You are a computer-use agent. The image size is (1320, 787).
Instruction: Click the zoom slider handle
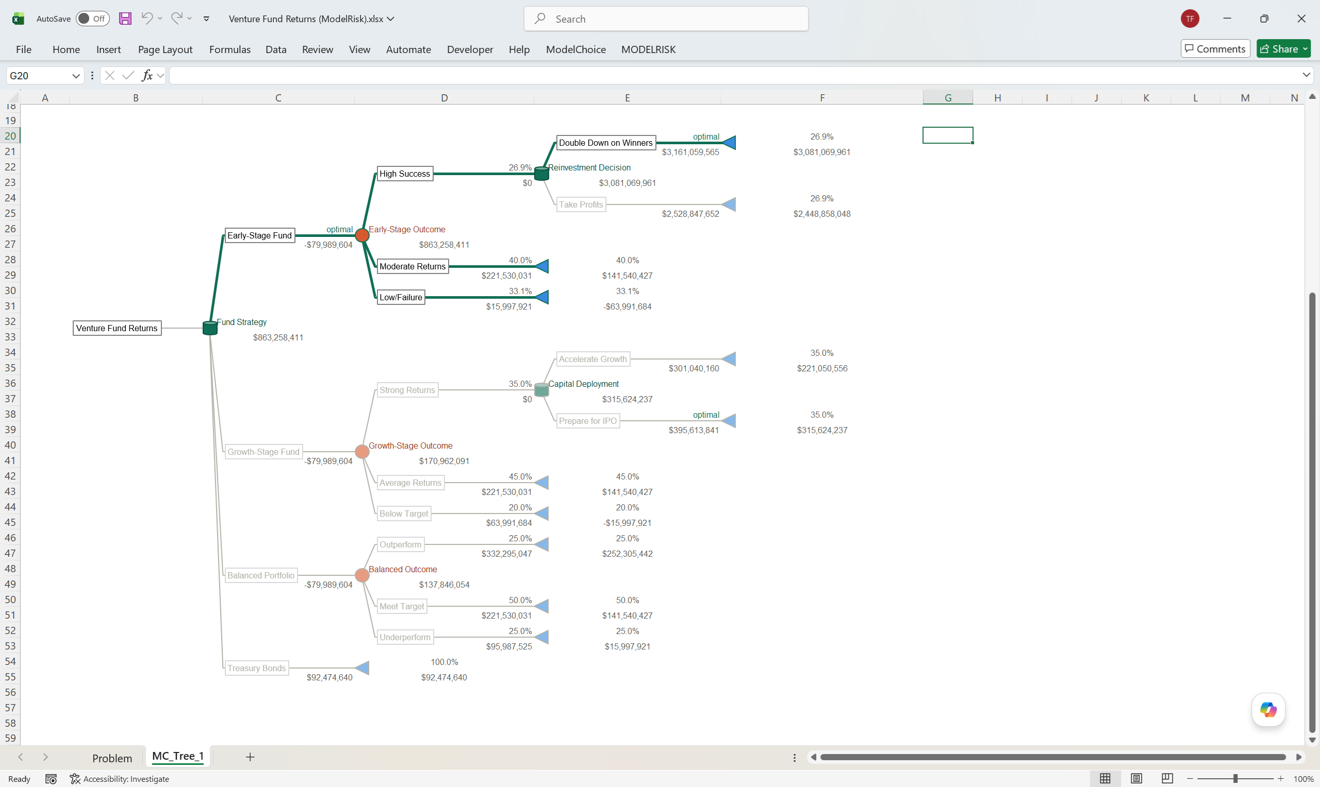1235,779
